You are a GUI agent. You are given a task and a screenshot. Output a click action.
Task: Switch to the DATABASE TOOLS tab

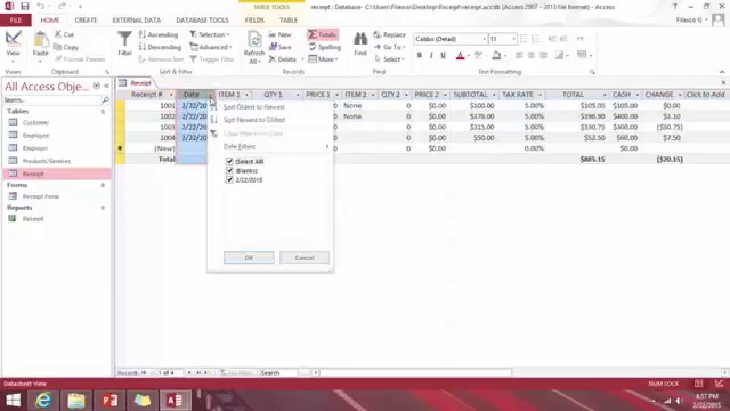(x=202, y=20)
